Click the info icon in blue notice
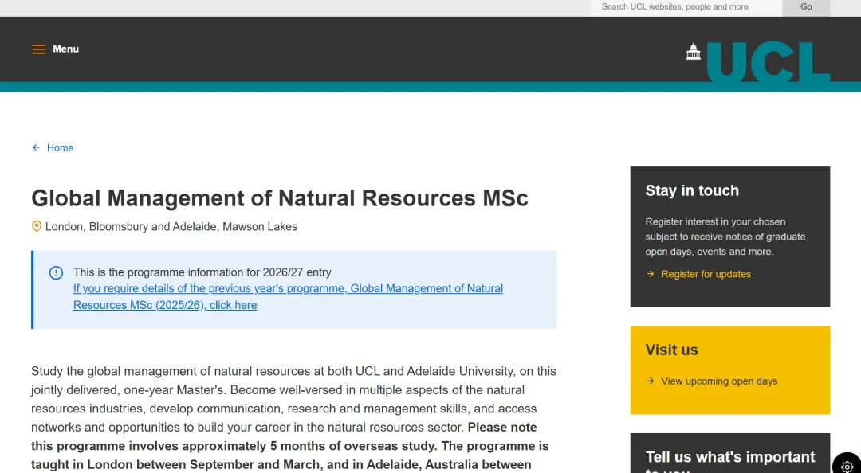The width and height of the screenshot is (861, 473). (56, 273)
